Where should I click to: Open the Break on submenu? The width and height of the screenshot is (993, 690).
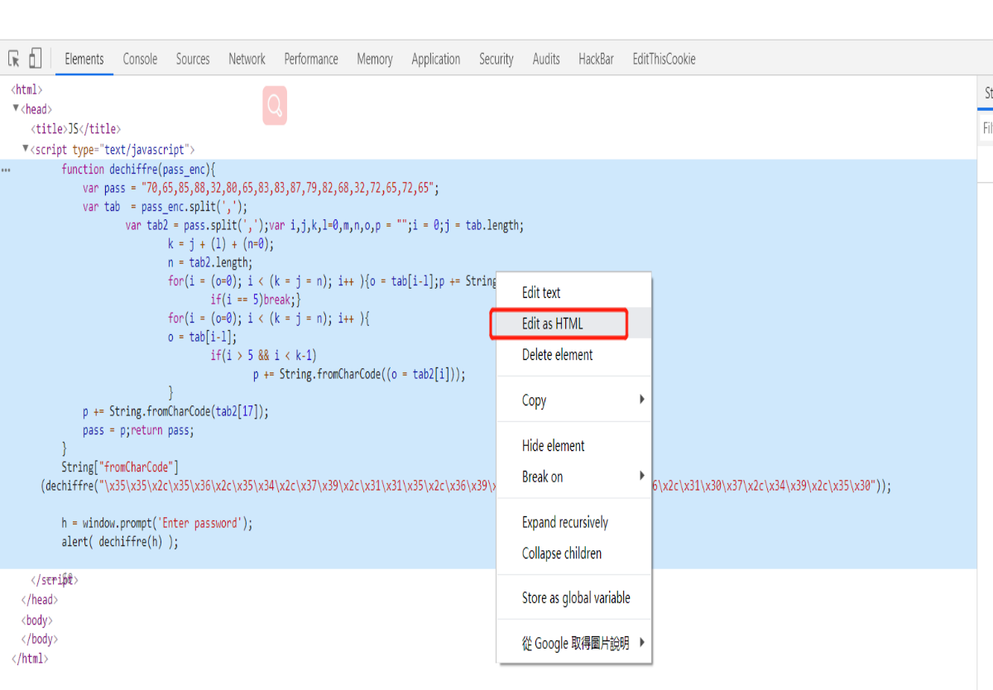(573, 477)
